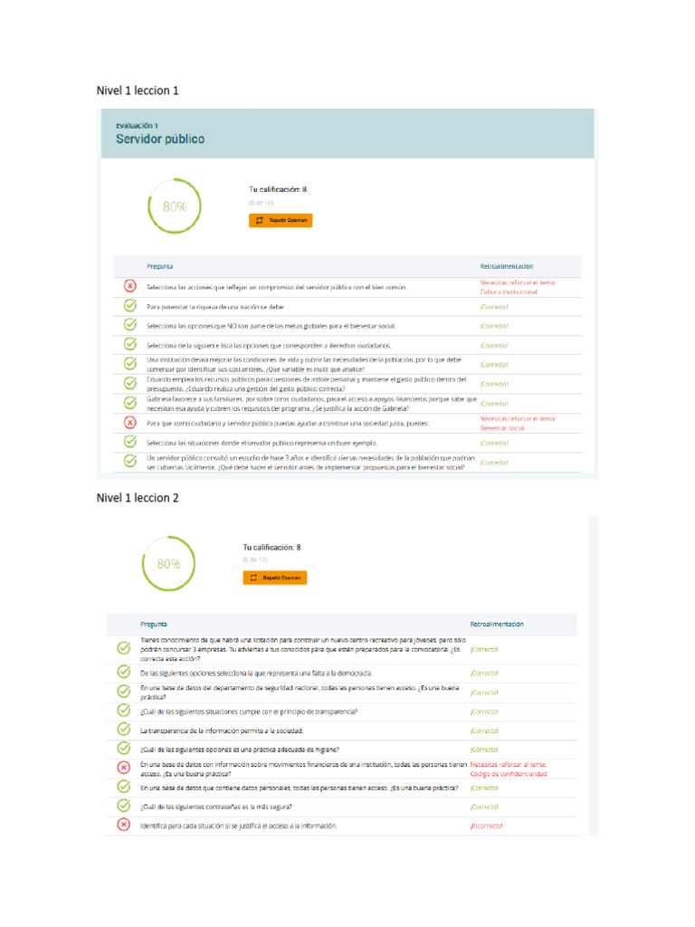Image resolution: width=695 pixels, height=927 pixels.
Task: Click green check beside 'licitación para construir' question
Action: (x=123, y=648)
